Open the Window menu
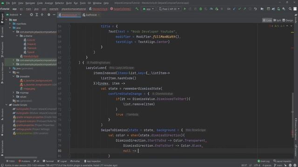Viewport: 298px width, 167px height. pos(97,3)
